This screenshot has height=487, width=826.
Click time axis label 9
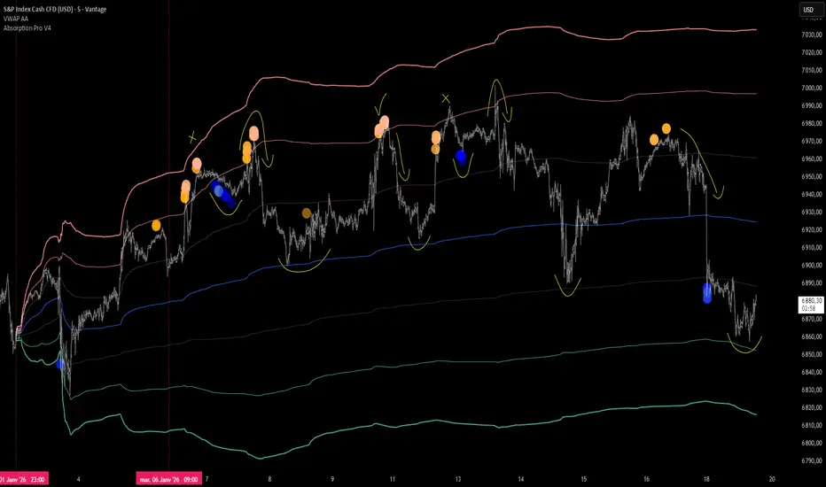(x=332, y=479)
